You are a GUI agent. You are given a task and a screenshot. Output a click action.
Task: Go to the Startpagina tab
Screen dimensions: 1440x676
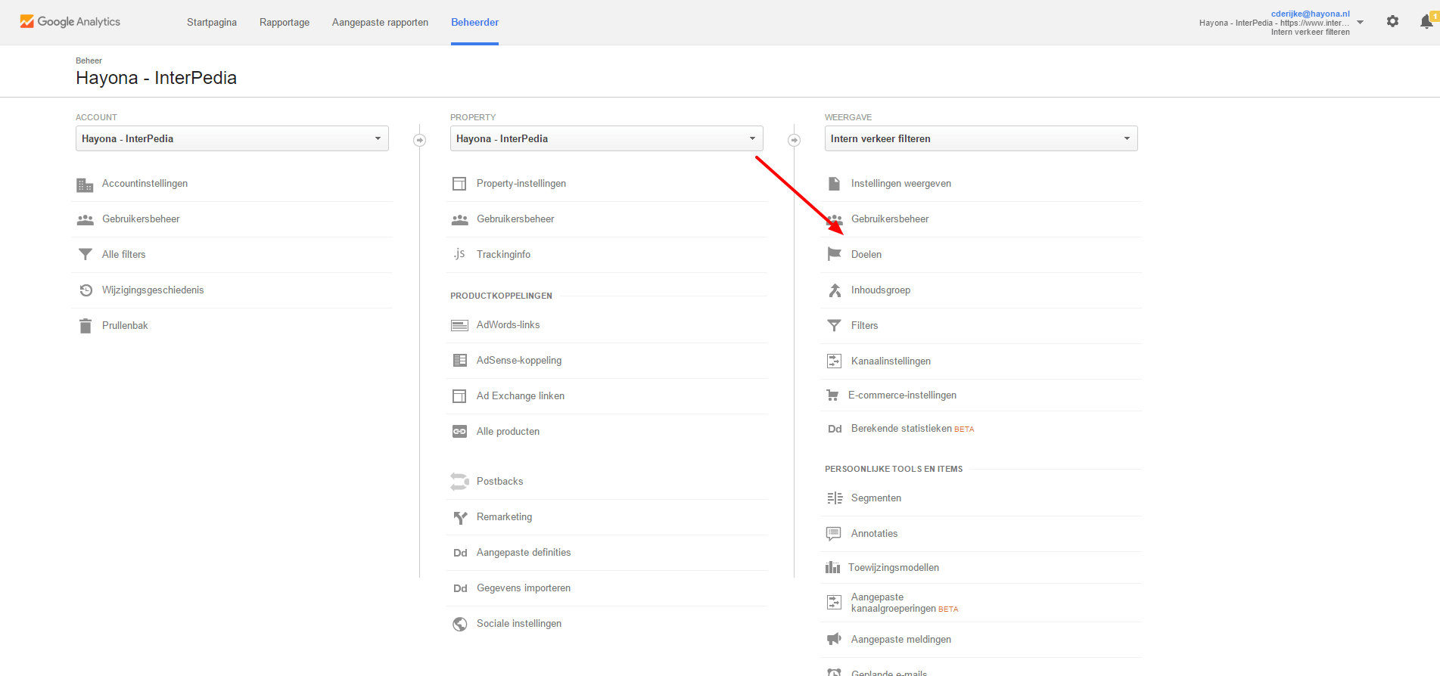point(212,23)
